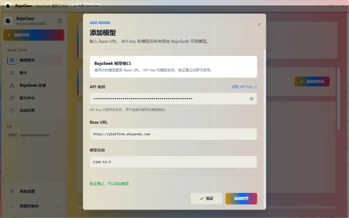Click the 模型网关 chip icon
349x218 pixels.
12,60
